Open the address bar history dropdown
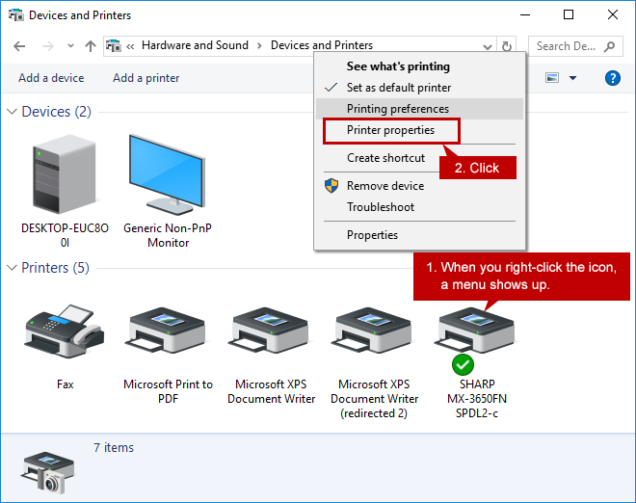 (x=488, y=46)
